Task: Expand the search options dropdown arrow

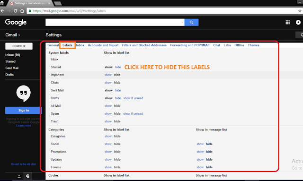Action: [182, 22]
